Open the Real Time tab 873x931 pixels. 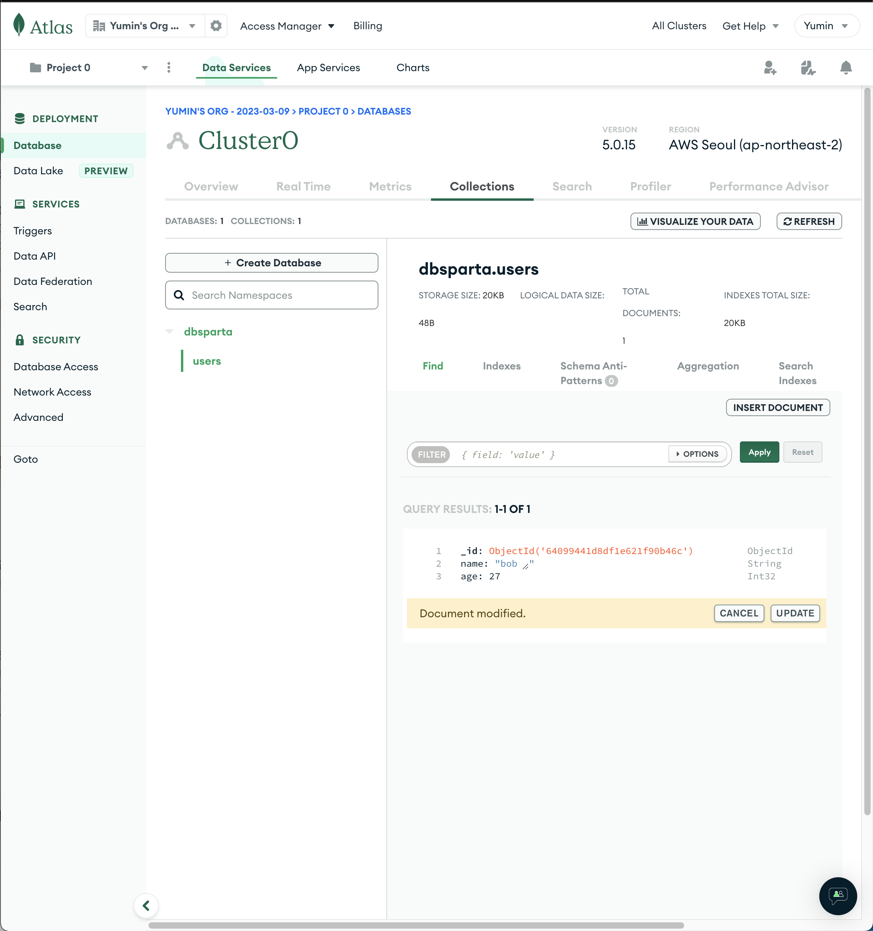(x=303, y=187)
